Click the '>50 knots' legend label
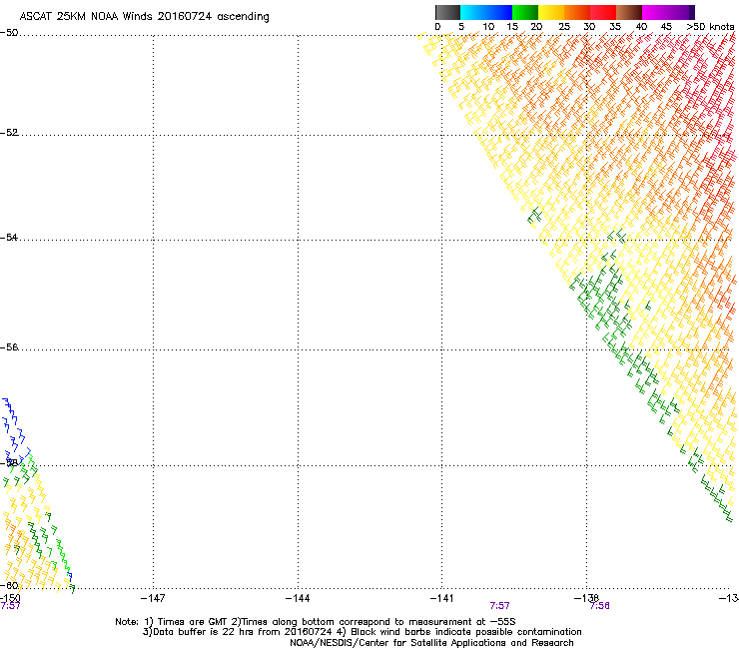The width and height of the screenshot is (739, 649). 710,27
